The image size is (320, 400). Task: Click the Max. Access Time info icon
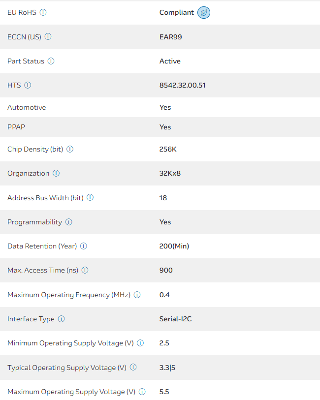85,270
